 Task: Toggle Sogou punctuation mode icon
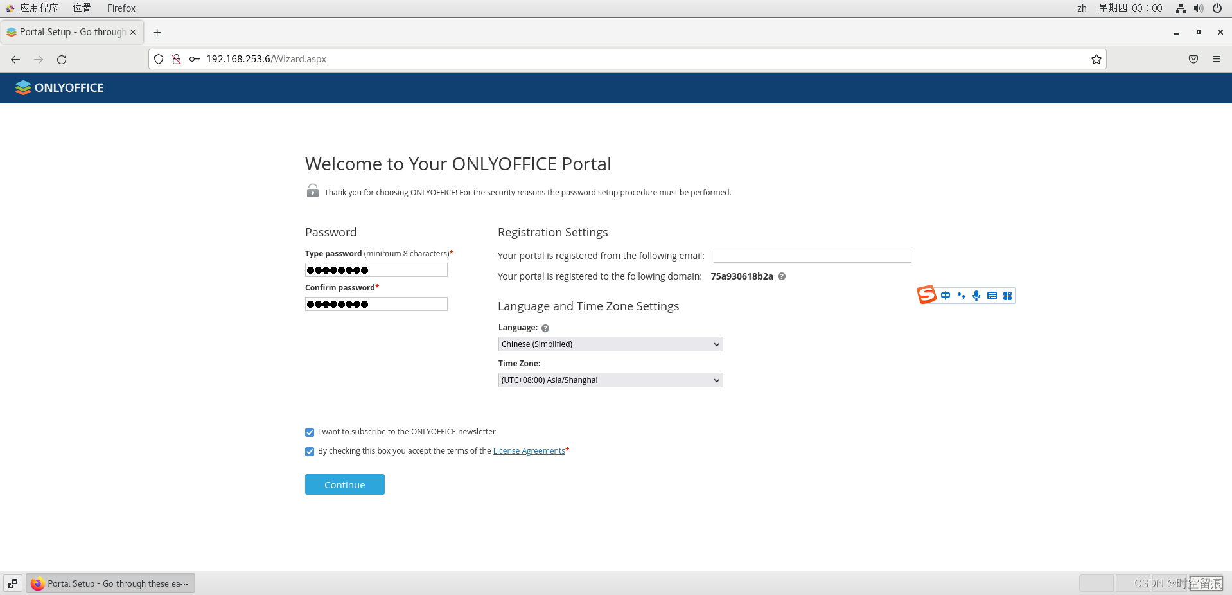961,296
